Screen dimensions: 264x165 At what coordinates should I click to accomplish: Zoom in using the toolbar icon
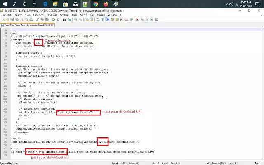pos(75,19)
